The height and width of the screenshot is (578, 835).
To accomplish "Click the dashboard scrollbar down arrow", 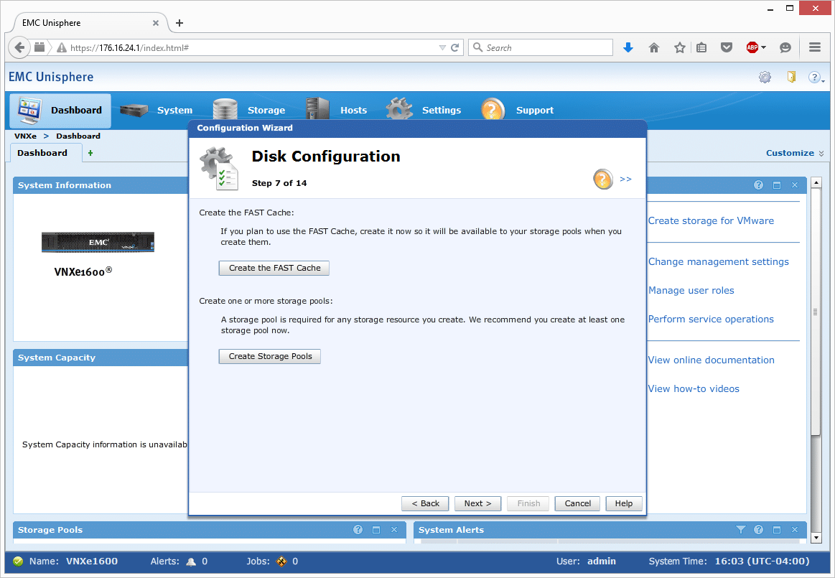I will 816,538.
